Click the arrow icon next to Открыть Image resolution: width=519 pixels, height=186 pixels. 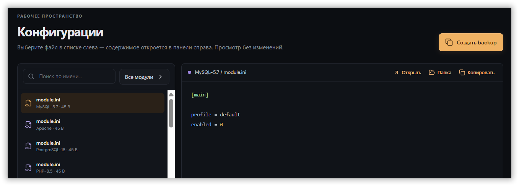(396, 72)
